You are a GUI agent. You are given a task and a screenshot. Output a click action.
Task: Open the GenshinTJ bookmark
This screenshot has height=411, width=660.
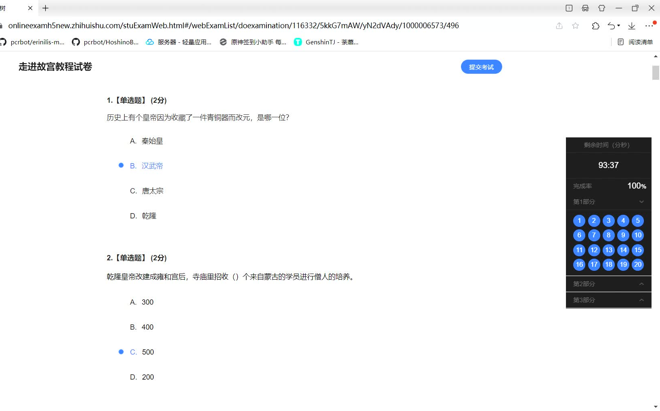click(326, 42)
